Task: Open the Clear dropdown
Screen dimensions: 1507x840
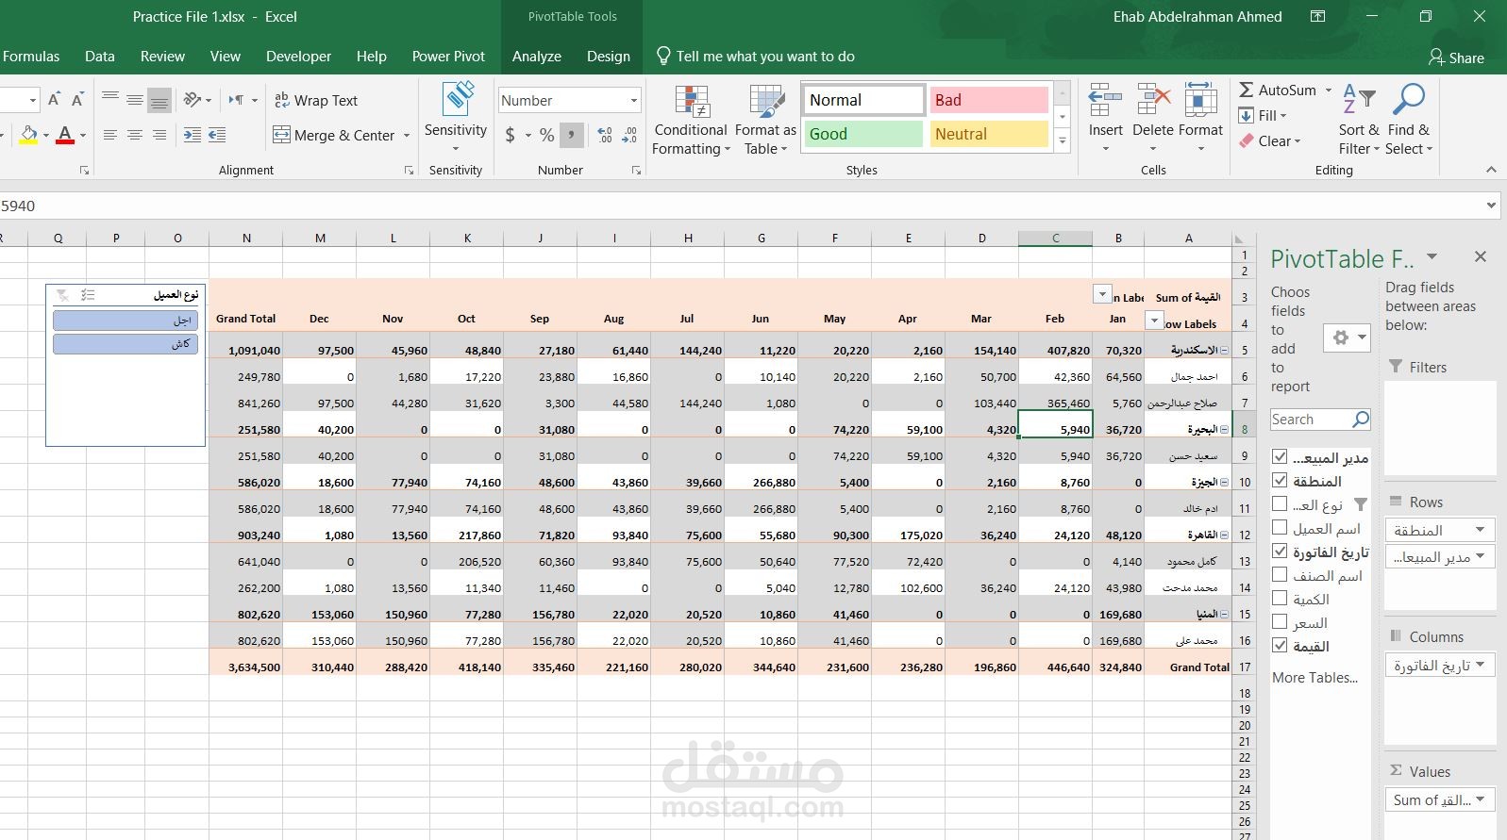Action: (x=1269, y=141)
